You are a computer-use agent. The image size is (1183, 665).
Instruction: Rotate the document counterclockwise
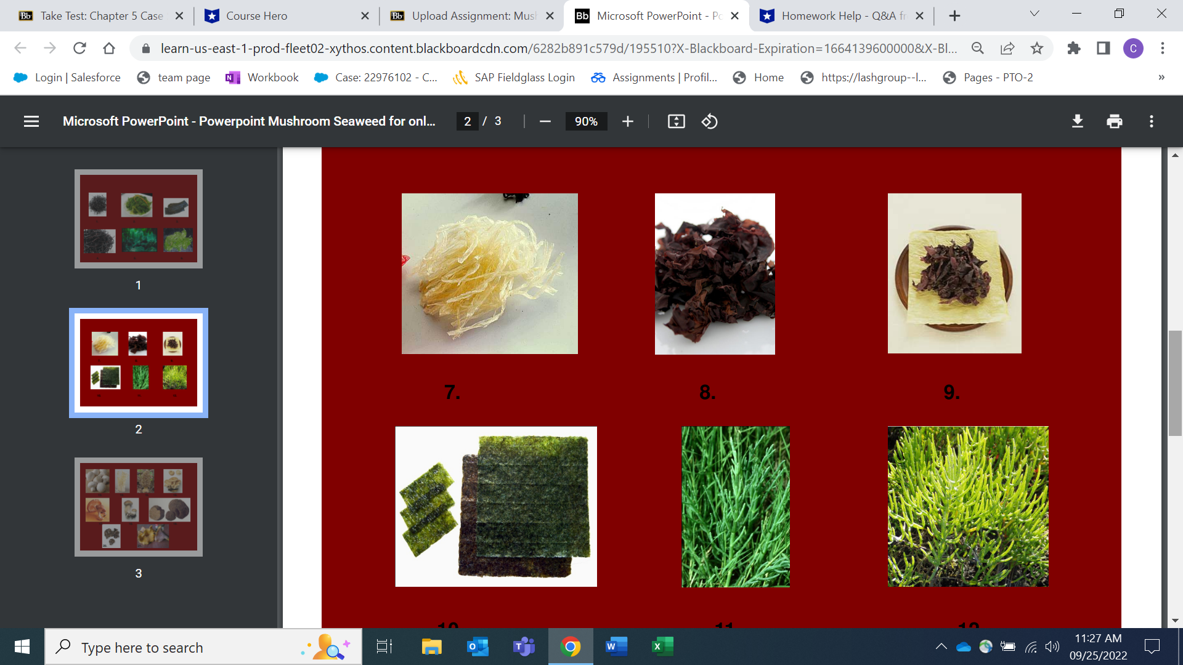coord(709,121)
